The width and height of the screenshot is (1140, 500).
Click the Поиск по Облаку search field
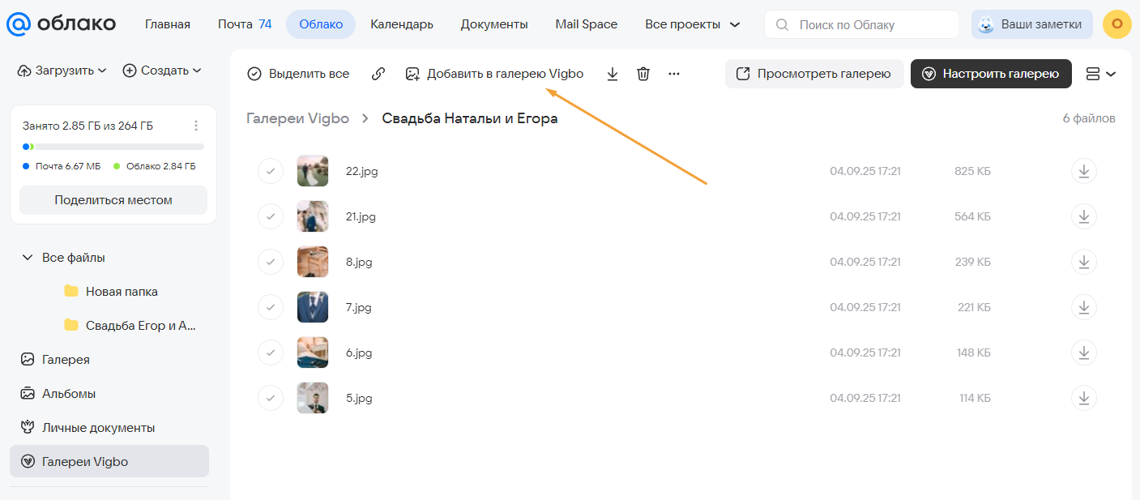point(871,25)
